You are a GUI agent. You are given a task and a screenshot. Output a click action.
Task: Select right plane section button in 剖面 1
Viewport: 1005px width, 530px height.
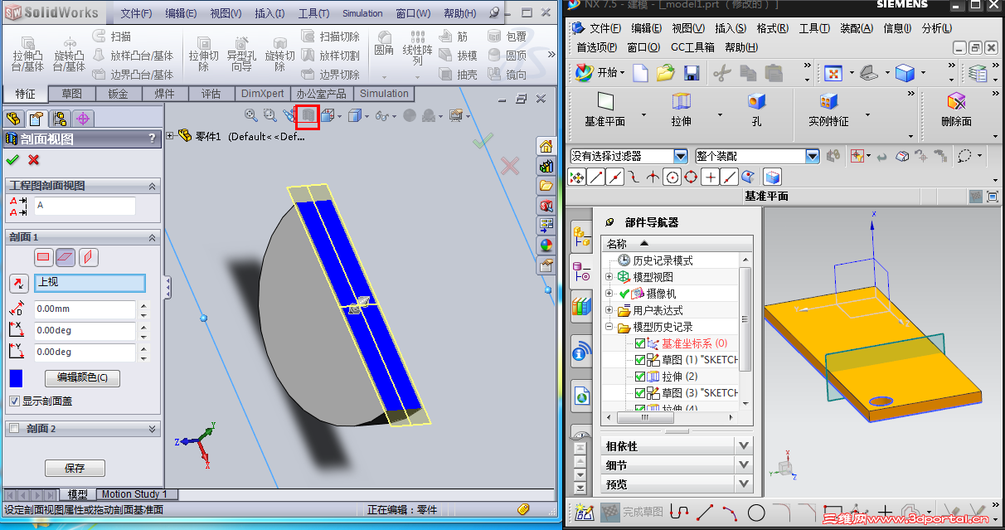pos(89,257)
